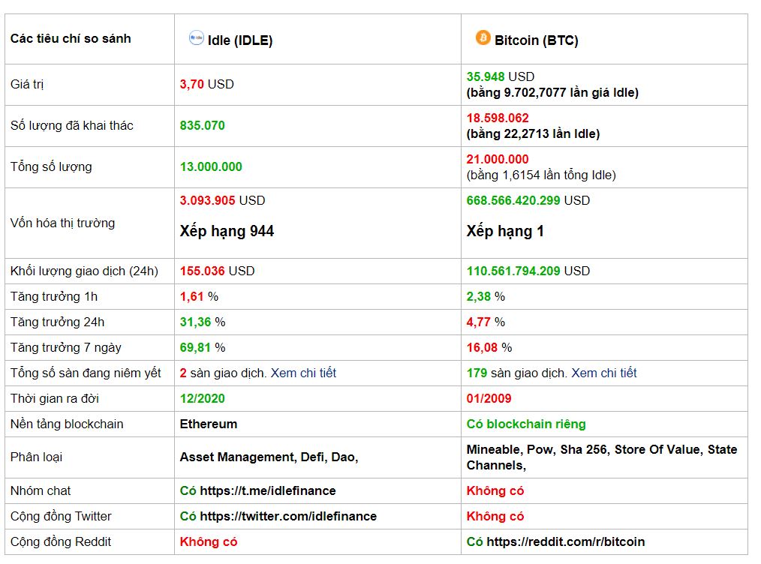761x564 pixels.
Task: Select the Idle price value 3,70 USD
Action: click(x=206, y=84)
